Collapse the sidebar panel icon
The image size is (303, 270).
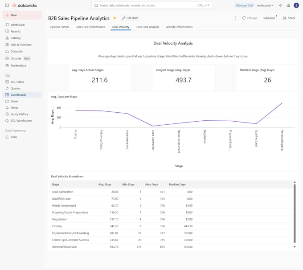tap(7, 5)
